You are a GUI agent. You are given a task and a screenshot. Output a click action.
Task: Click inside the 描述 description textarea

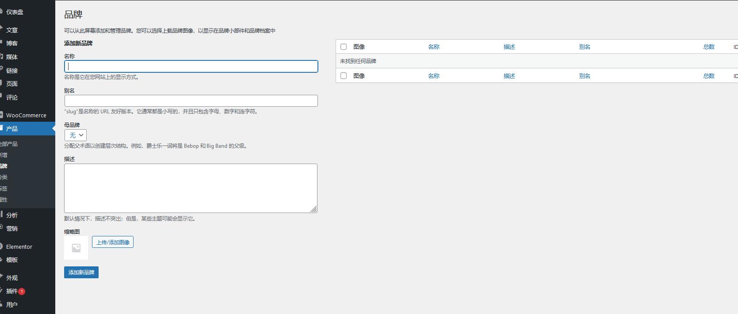191,188
